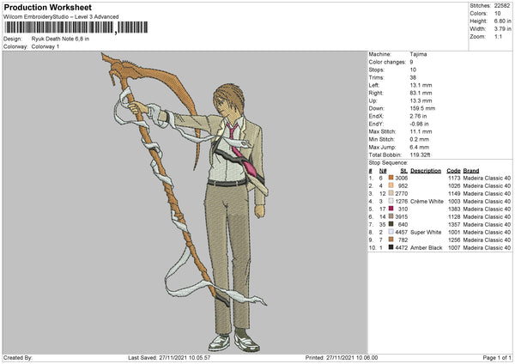Viewport: 515px width, 364px height.
Task: Click thread code 1383 in stop row 5
Action: click(x=454, y=209)
